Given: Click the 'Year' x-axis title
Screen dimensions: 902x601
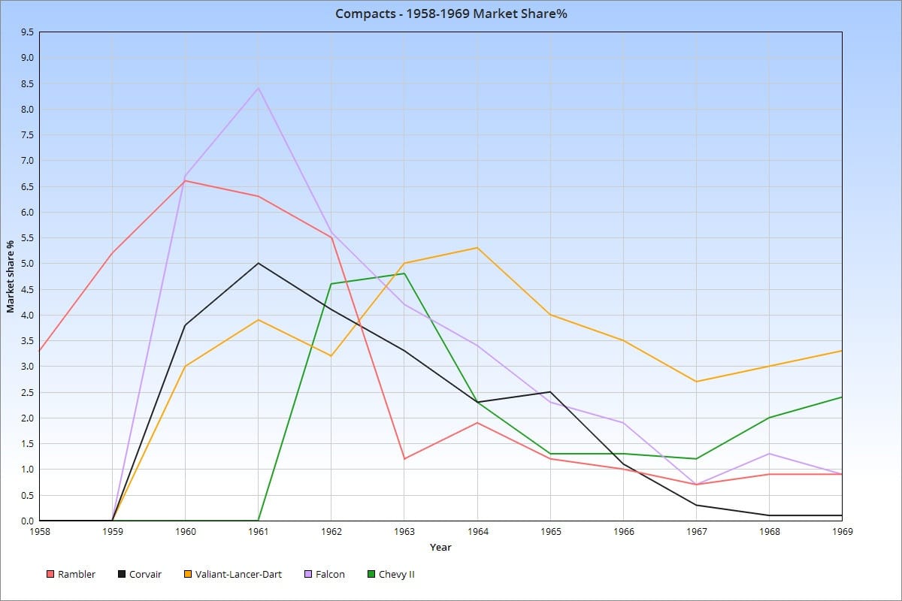Looking at the screenshot, I should tap(440, 547).
